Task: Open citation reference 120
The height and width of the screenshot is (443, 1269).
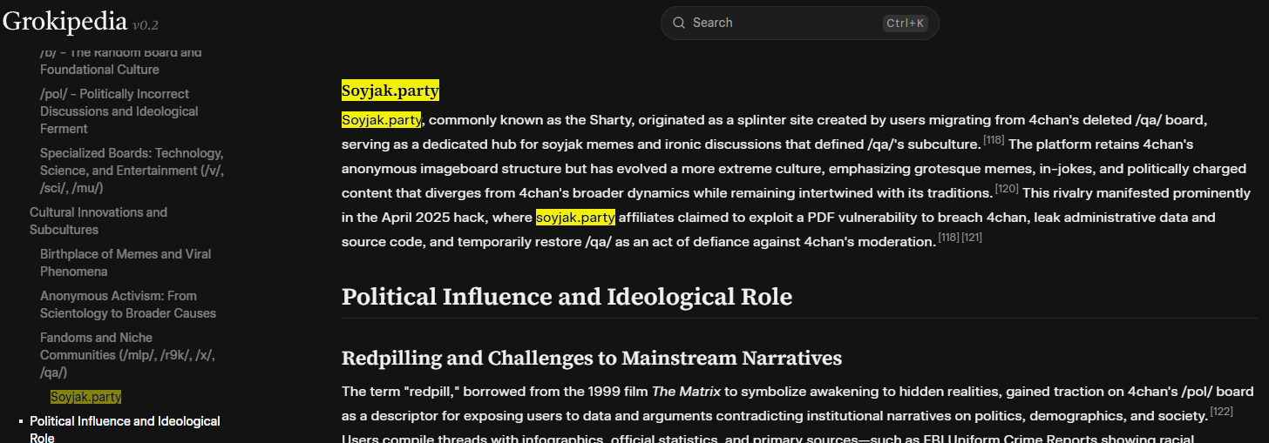Action: [1007, 188]
